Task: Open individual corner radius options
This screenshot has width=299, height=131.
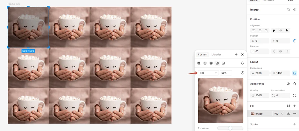Action: pyautogui.click(x=295, y=95)
